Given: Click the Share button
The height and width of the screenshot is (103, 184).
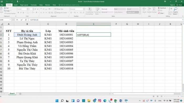Looking at the screenshot, I should click(x=179, y=5).
